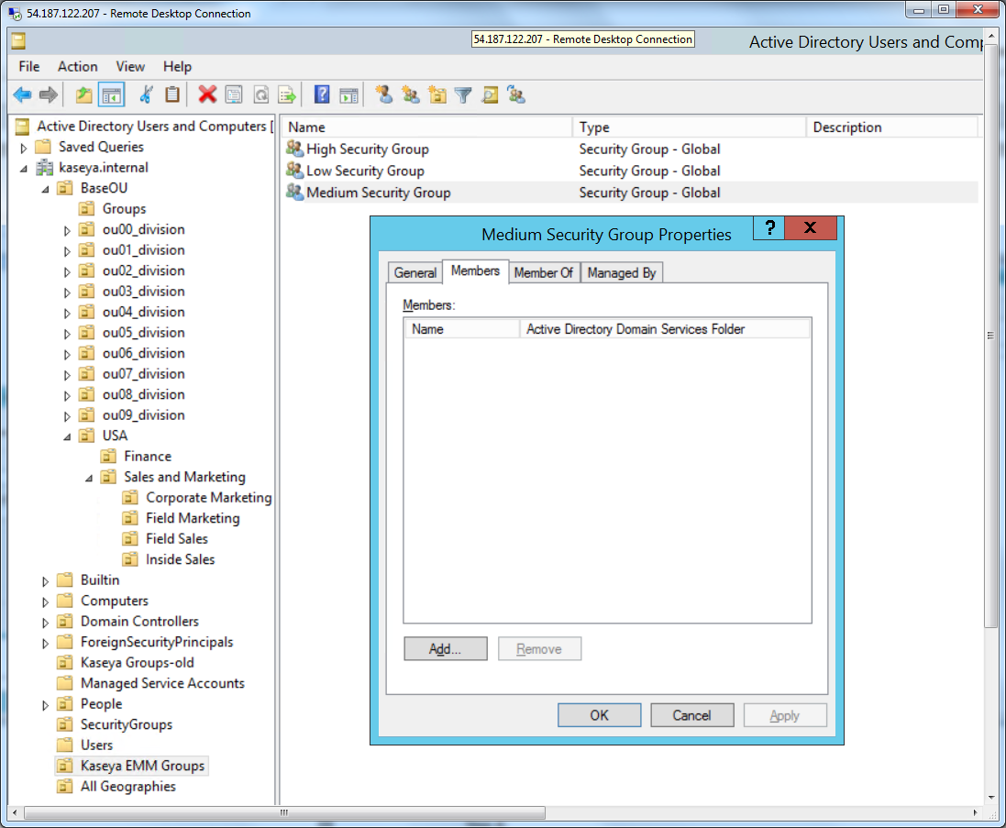Open Help via blue question mark icon
Image resolution: width=1006 pixels, height=828 pixels.
(322, 94)
